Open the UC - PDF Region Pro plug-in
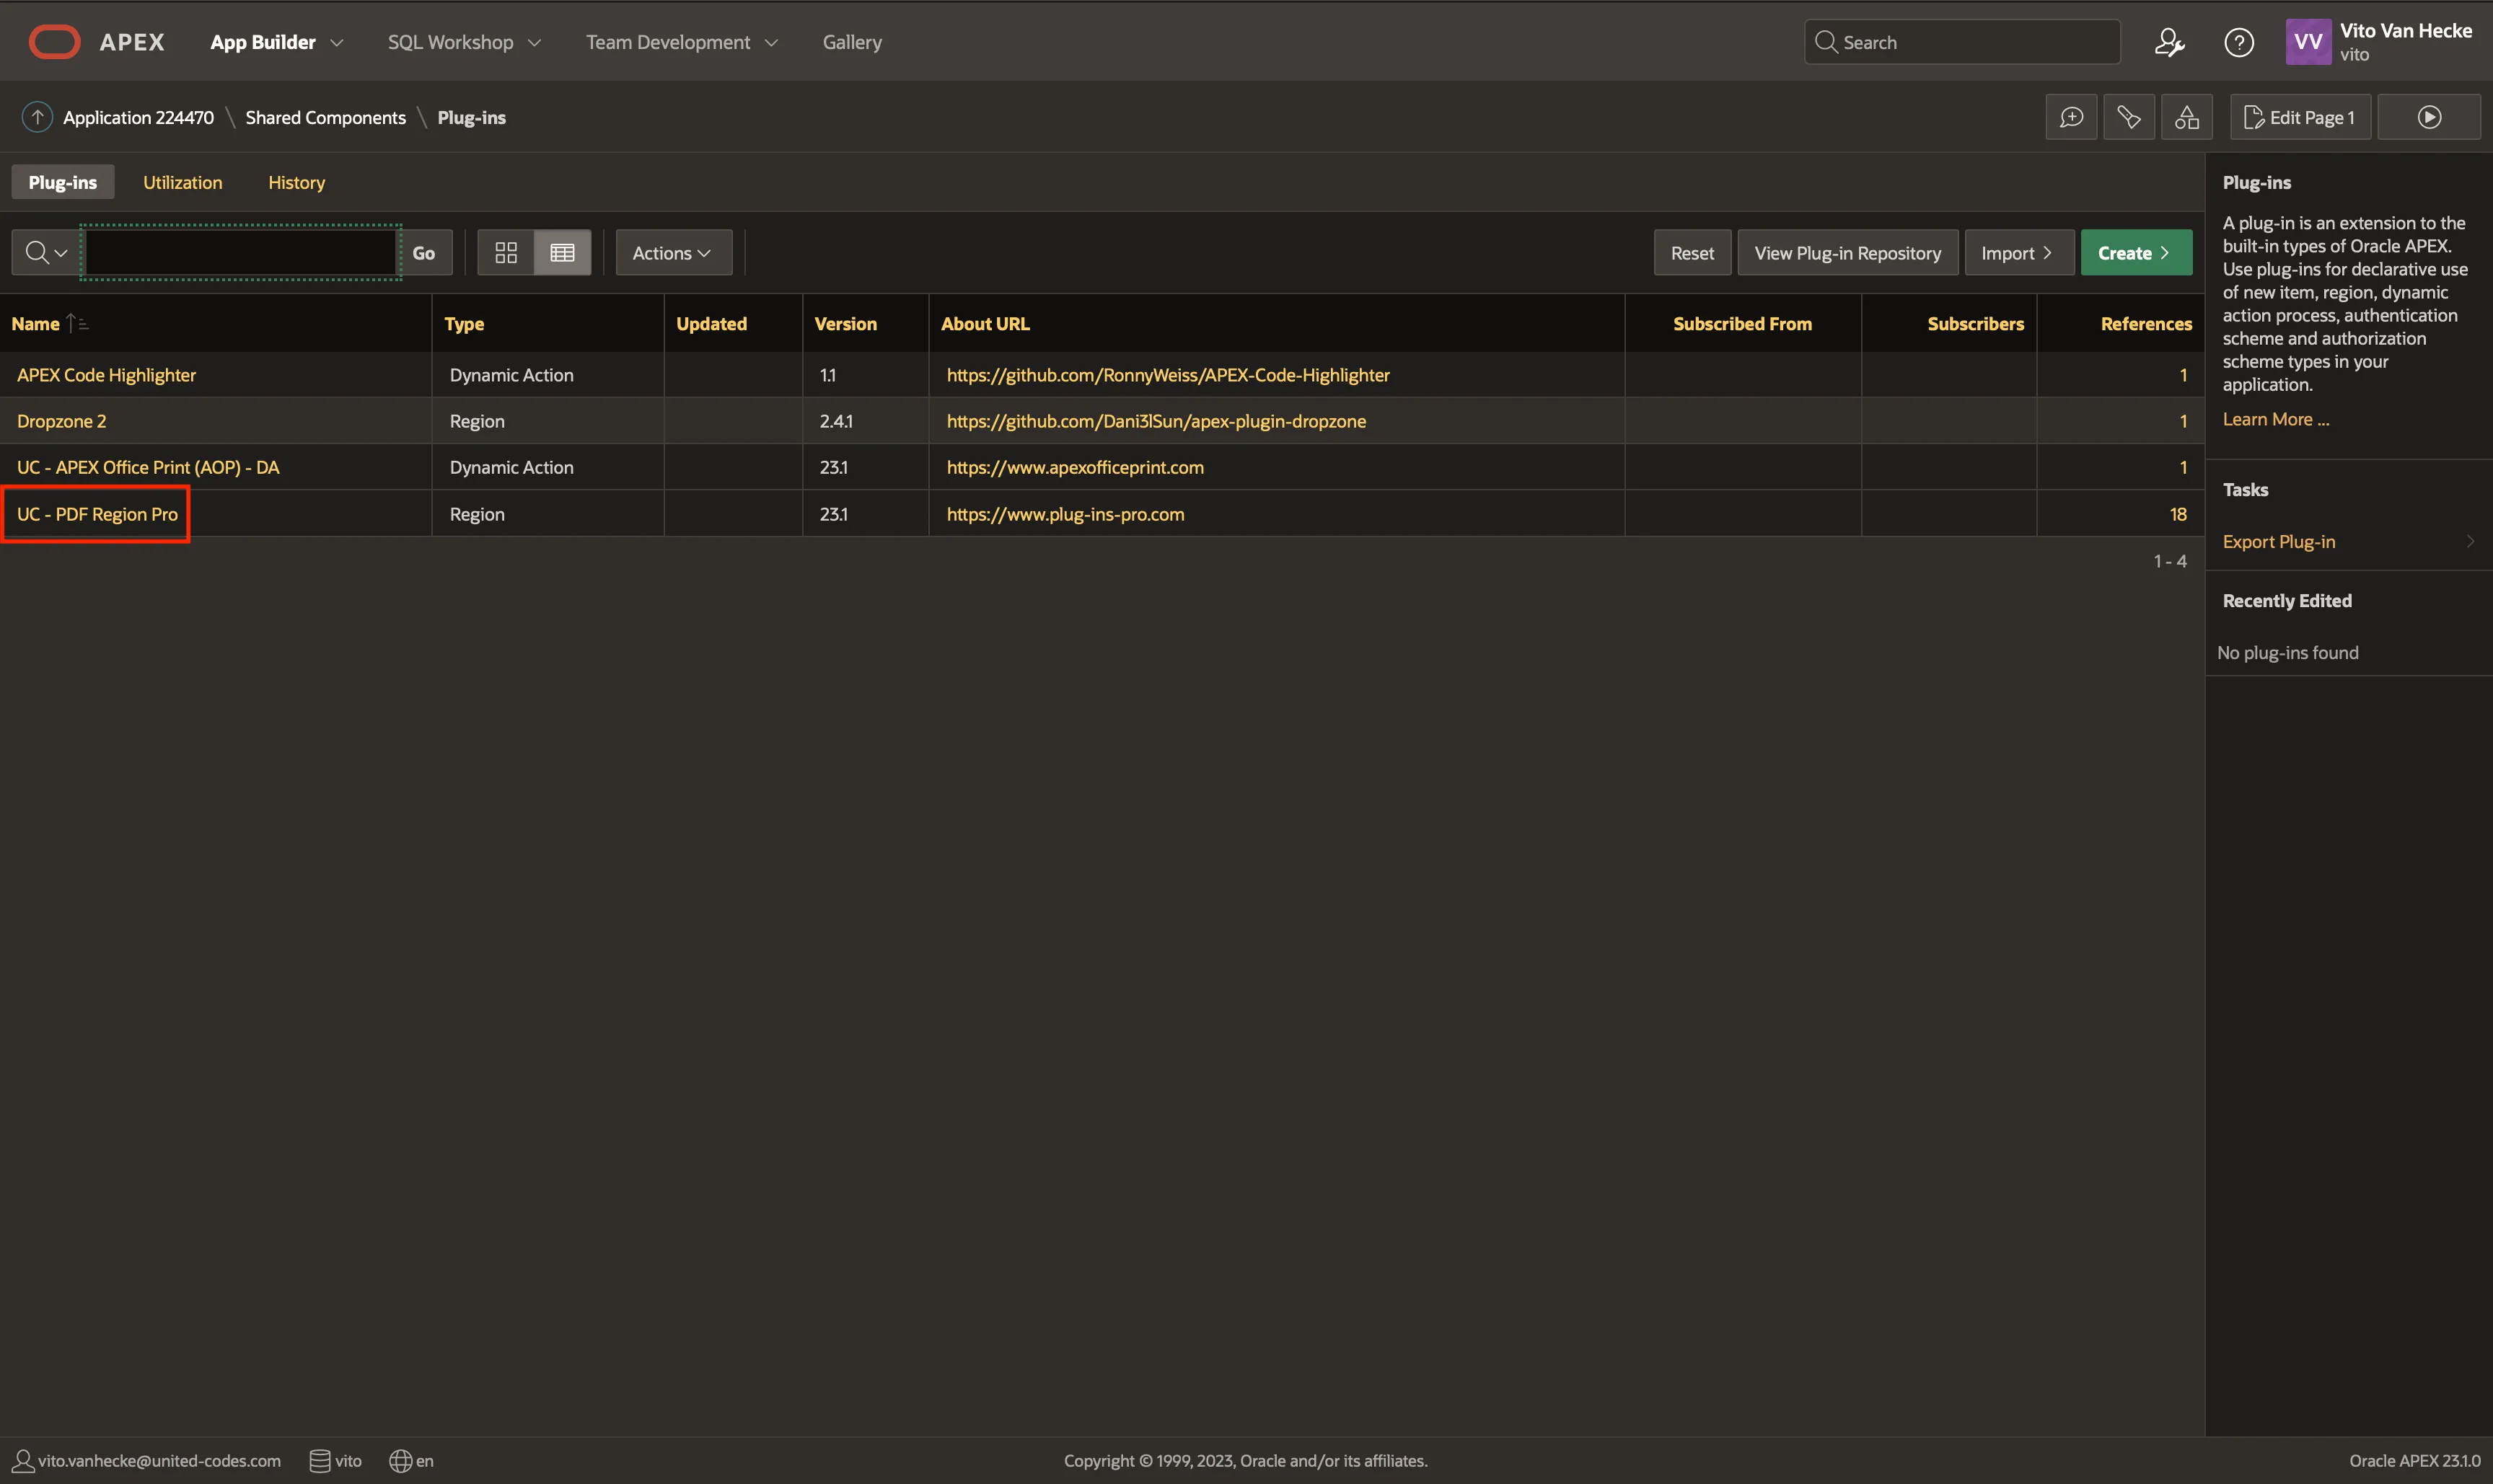The height and width of the screenshot is (1484, 2493). (97, 514)
